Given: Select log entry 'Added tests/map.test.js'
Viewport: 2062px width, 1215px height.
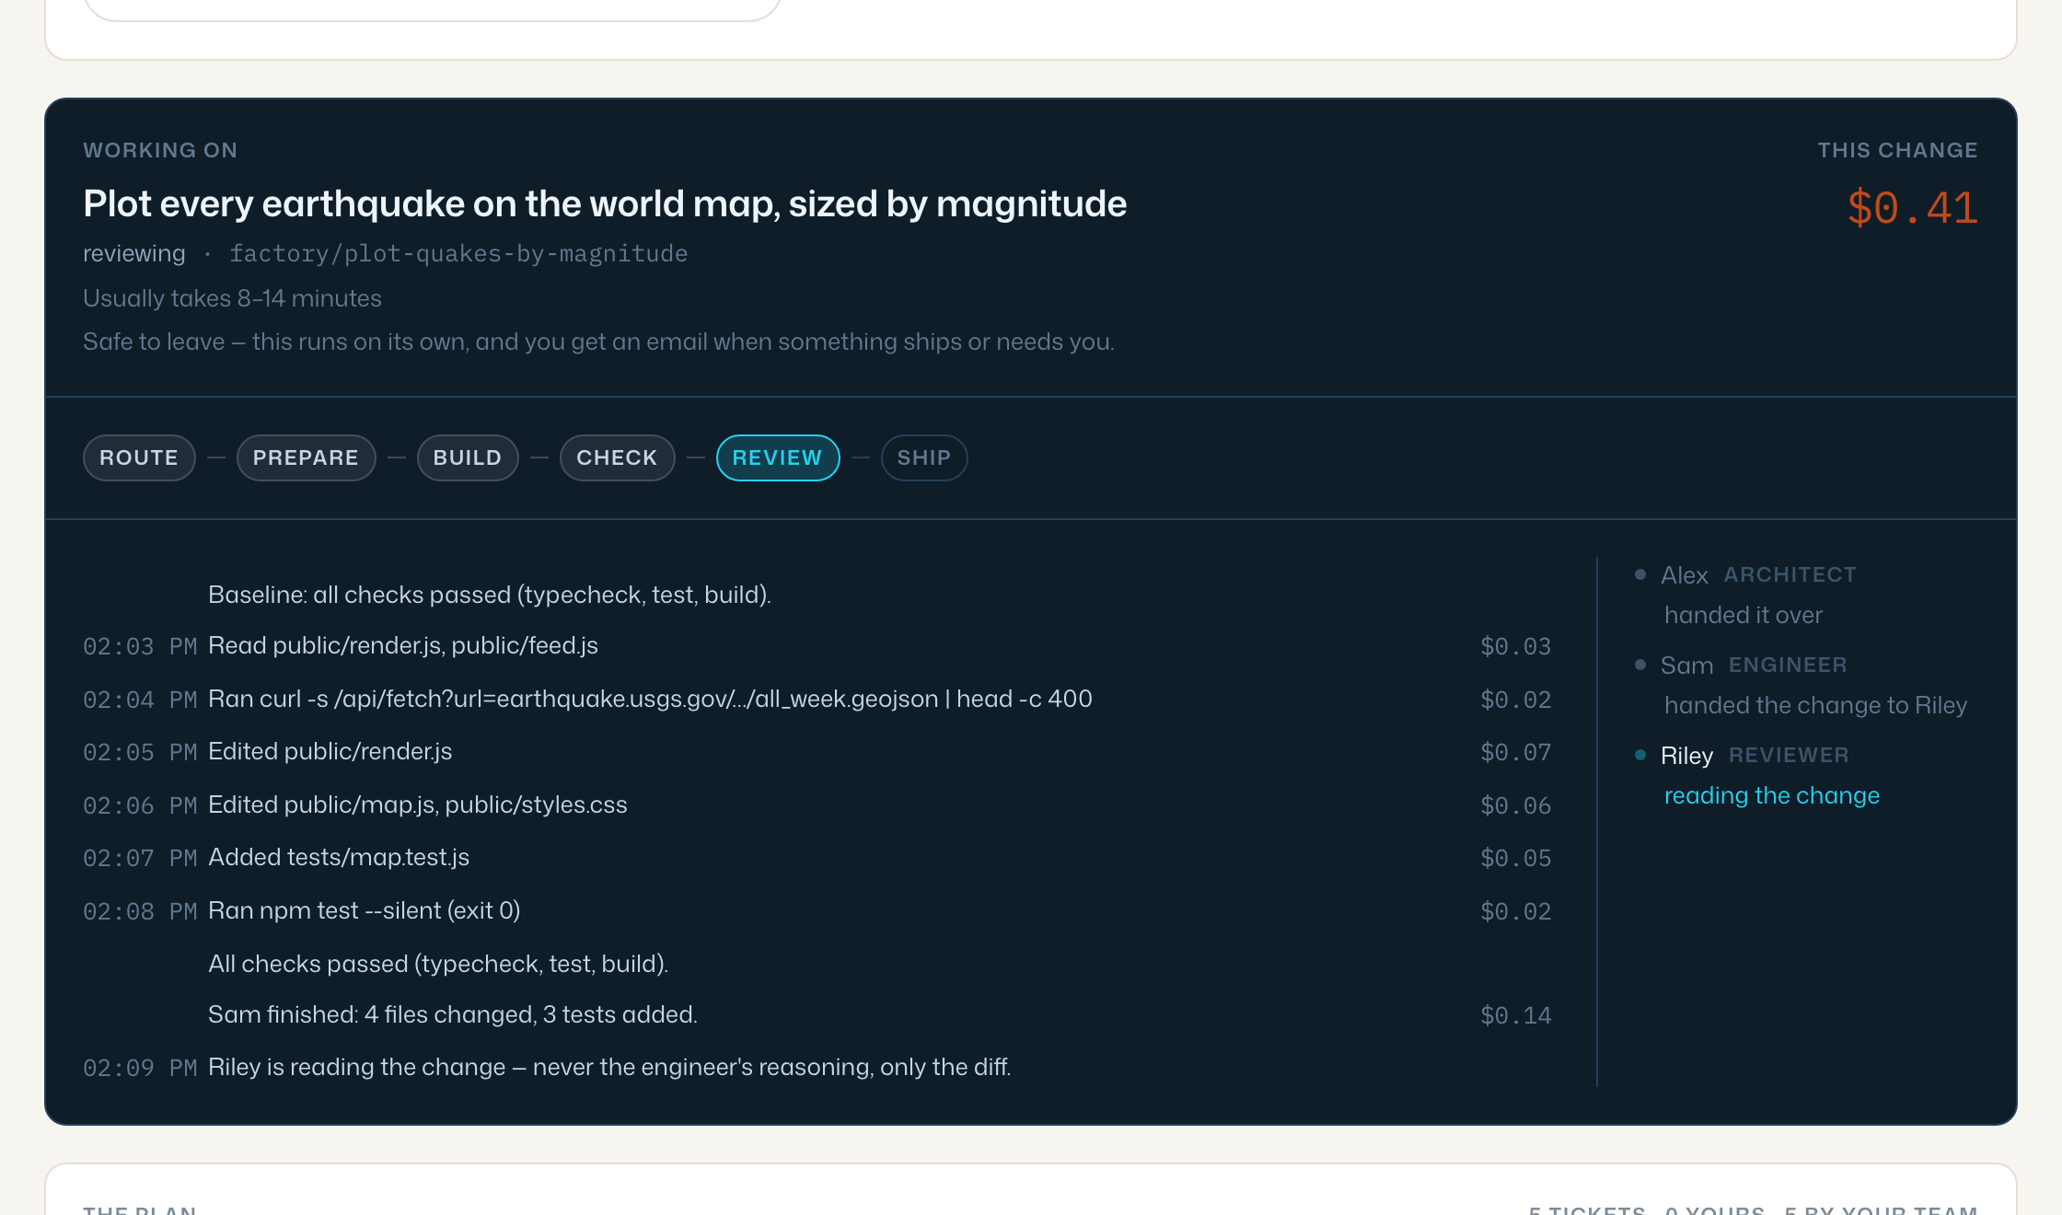Looking at the screenshot, I should 339,858.
